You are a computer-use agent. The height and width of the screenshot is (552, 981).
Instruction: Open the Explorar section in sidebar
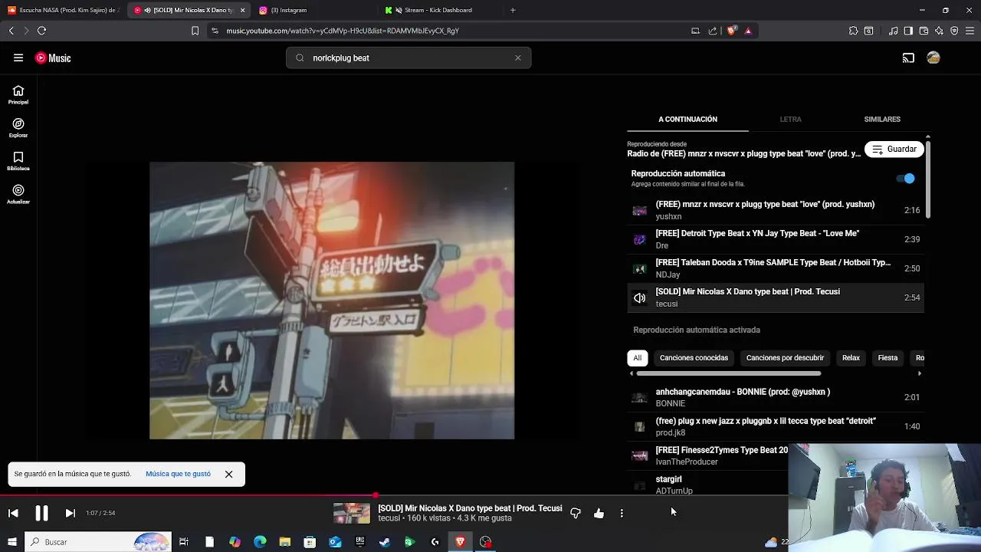click(x=18, y=128)
